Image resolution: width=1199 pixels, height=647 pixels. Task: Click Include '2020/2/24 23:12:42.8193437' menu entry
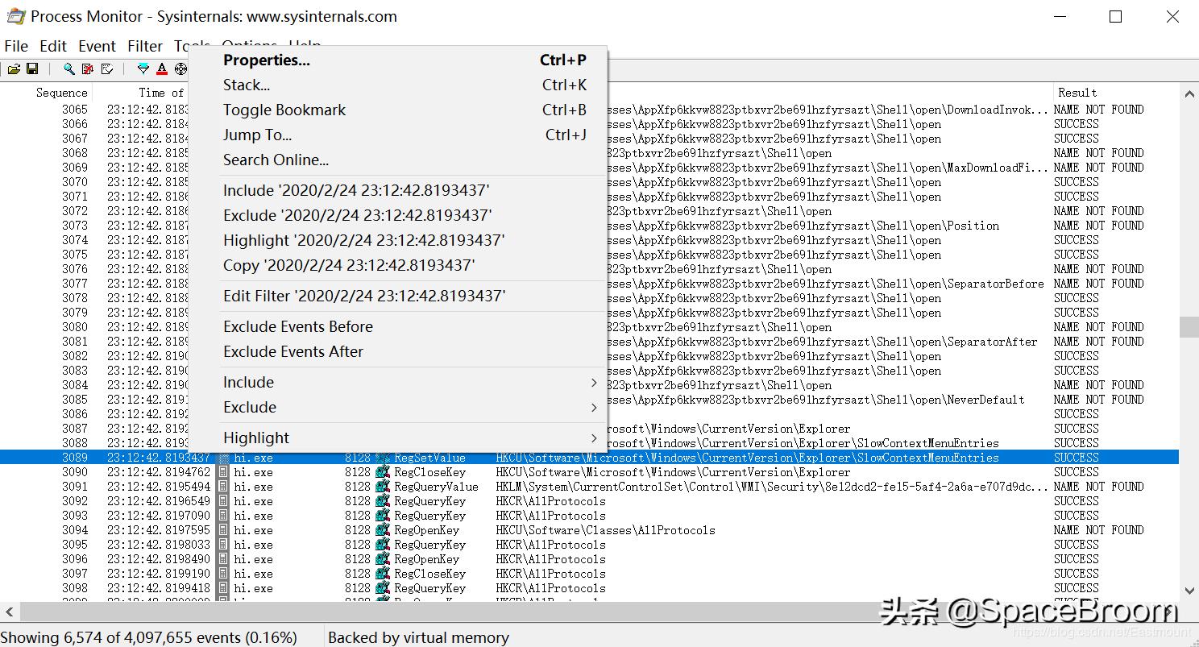click(x=397, y=191)
